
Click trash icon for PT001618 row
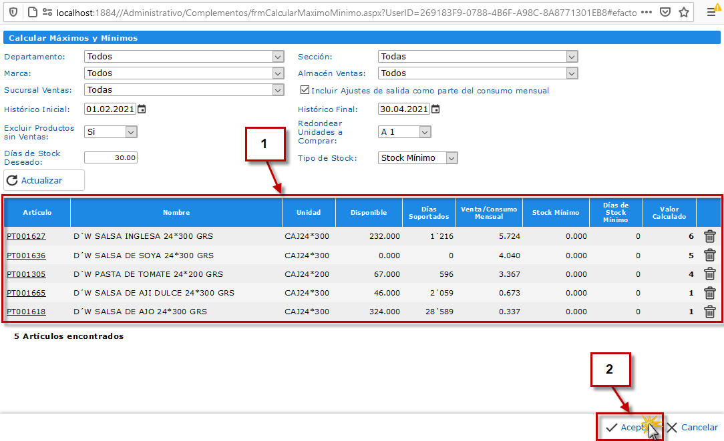tap(710, 312)
